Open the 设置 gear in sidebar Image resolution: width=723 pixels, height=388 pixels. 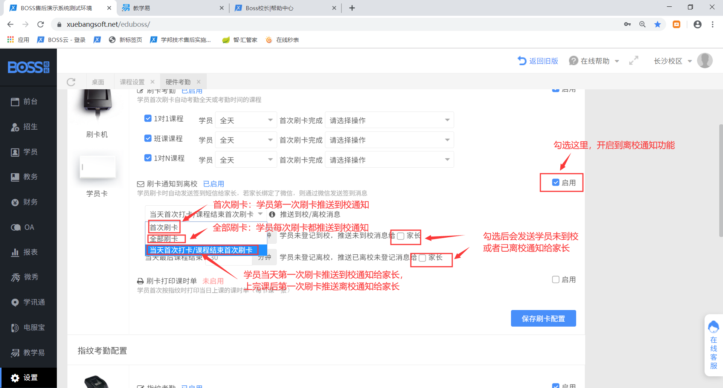tap(15, 378)
